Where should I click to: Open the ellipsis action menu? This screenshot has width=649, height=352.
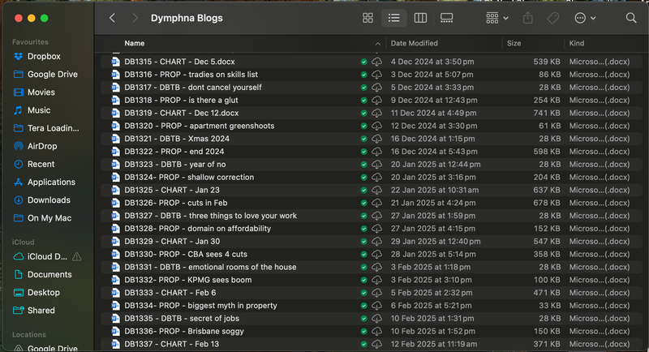point(585,18)
